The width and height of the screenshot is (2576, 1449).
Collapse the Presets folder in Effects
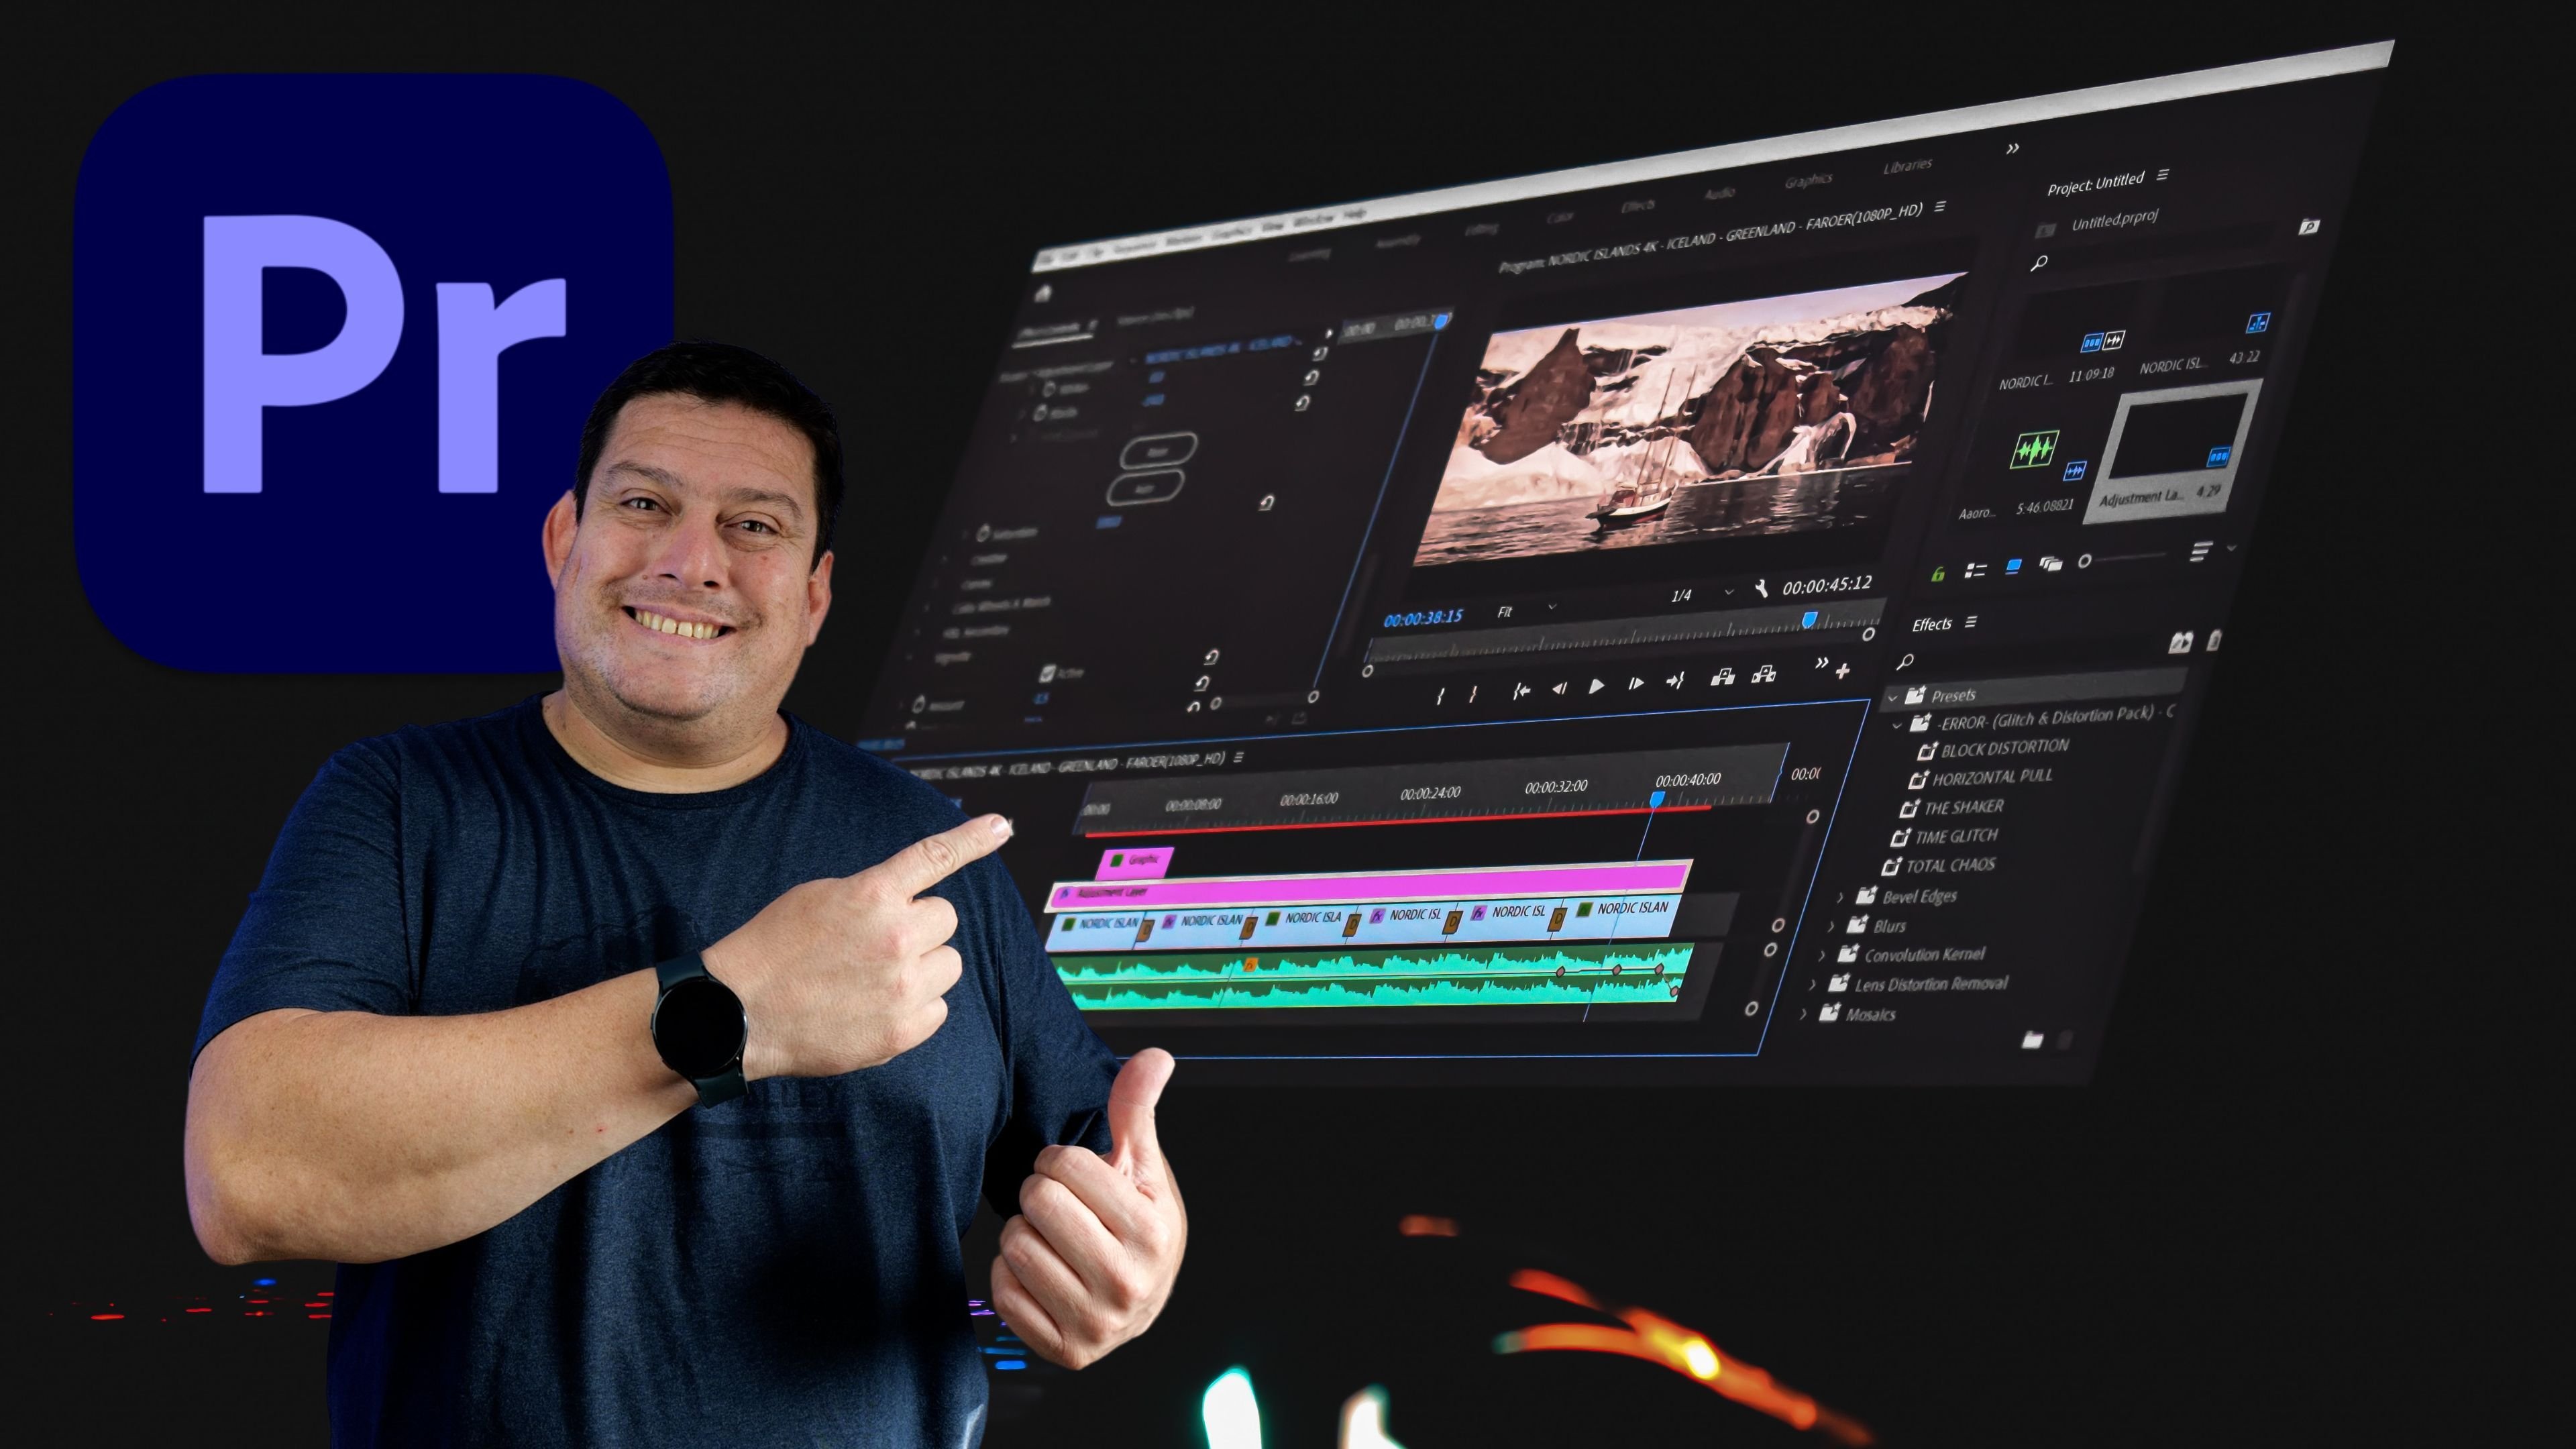point(1892,697)
